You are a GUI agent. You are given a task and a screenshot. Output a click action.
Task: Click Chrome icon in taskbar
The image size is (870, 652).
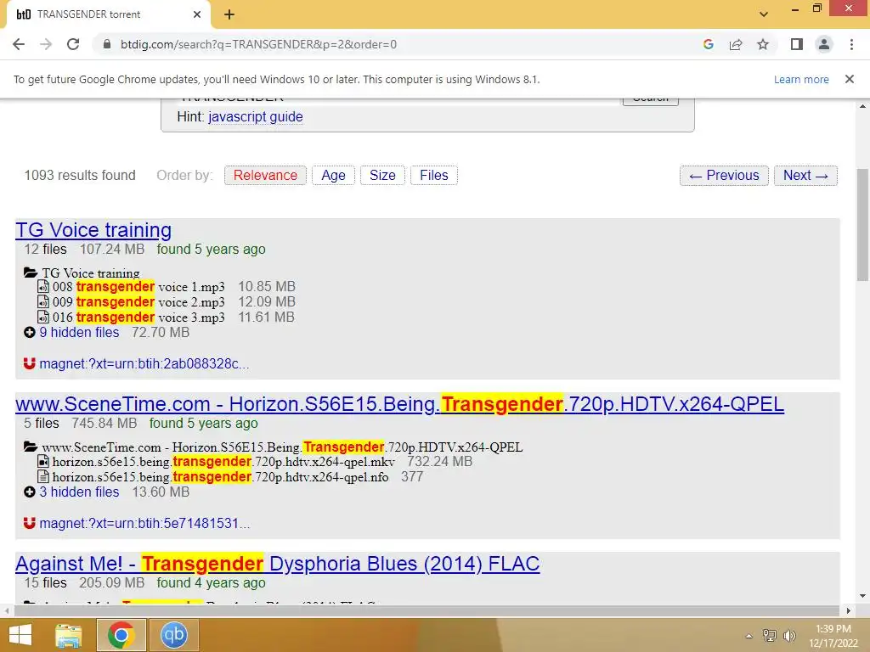(x=121, y=635)
